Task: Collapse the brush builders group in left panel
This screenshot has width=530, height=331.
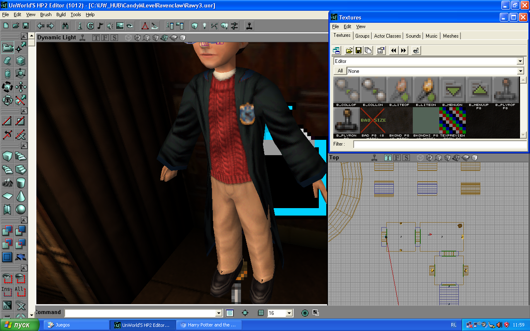Action: point(24,145)
